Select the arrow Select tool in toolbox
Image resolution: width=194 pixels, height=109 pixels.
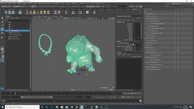click(2, 18)
